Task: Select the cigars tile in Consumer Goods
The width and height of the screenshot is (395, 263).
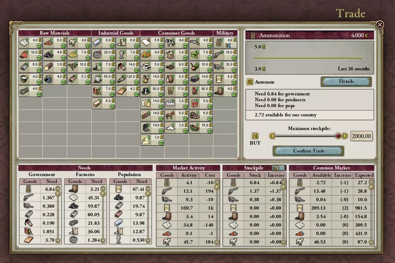Action: click(x=152, y=115)
